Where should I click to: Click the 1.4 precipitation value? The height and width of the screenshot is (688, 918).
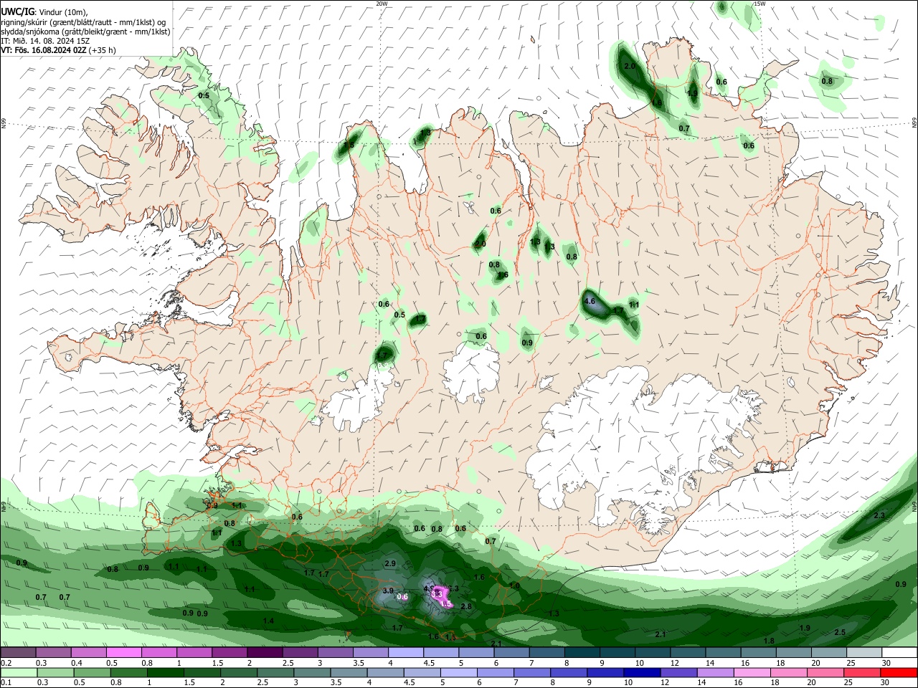point(268,621)
